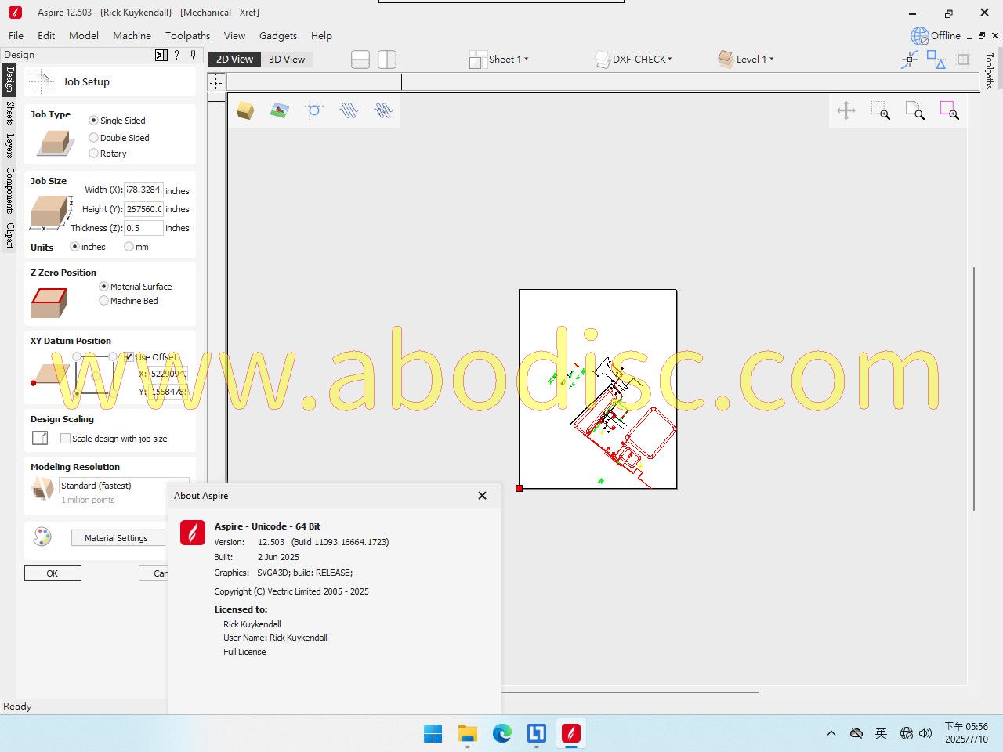1003x752 pixels.
Task: Click the Windows Start button
Action: click(x=433, y=734)
